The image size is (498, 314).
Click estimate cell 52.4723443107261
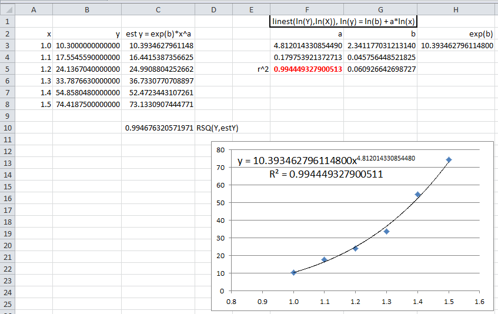(158, 92)
